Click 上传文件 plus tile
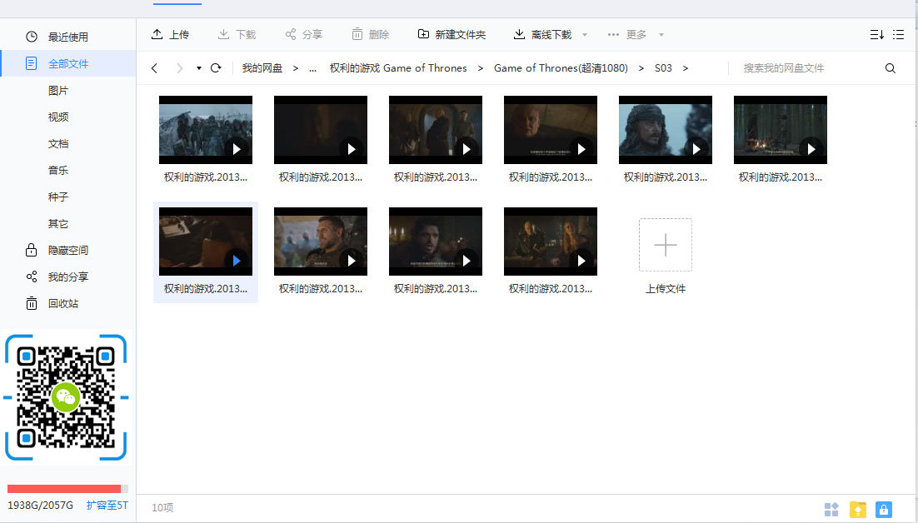The height and width of the screenshot is (523, 918). 665,245
